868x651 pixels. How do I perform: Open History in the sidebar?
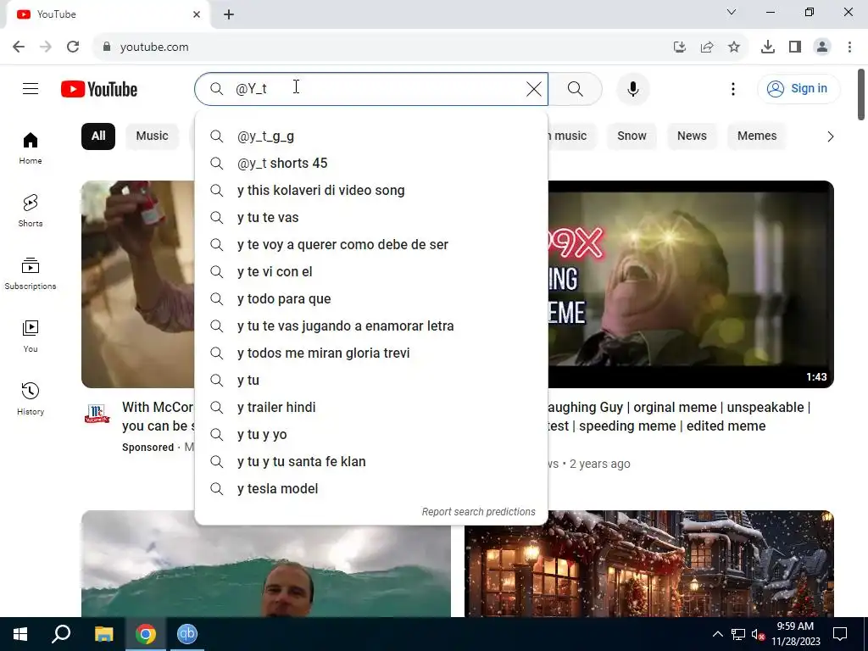coord(31,398)
